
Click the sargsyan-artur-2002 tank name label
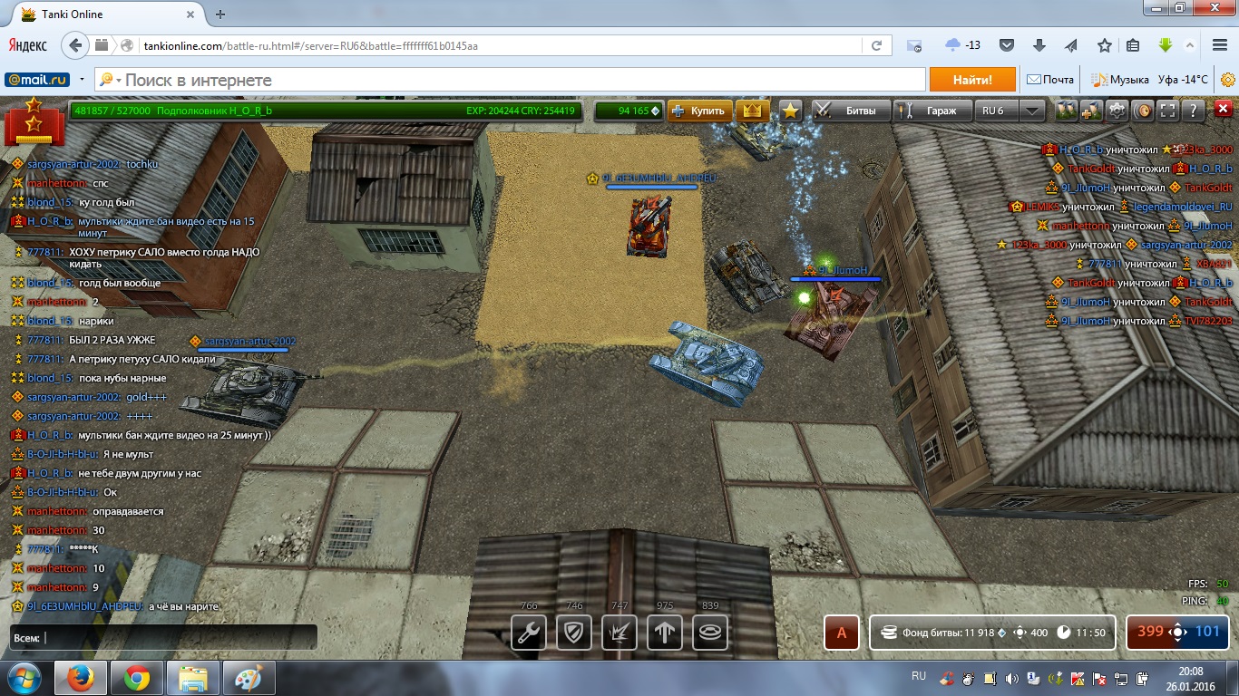click(x=250, y=342)
